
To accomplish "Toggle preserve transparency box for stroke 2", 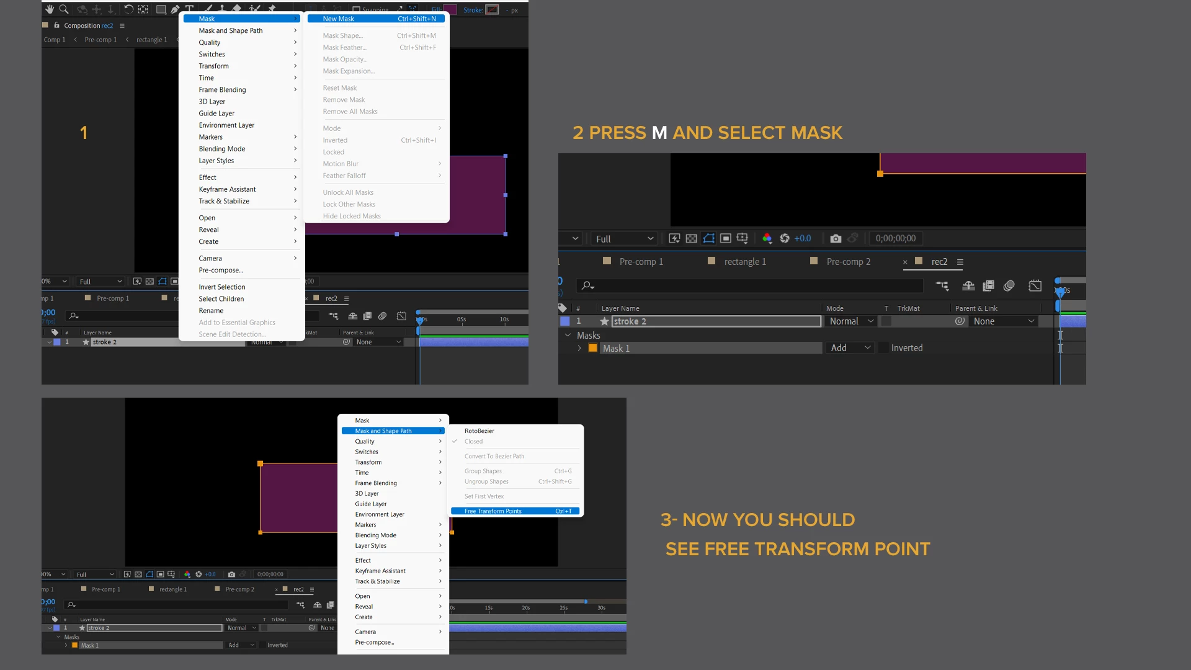I will pyautogui.click(x=886, y=321).
